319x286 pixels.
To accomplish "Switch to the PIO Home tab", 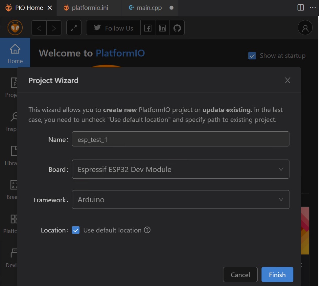I will tap(29, 8).
